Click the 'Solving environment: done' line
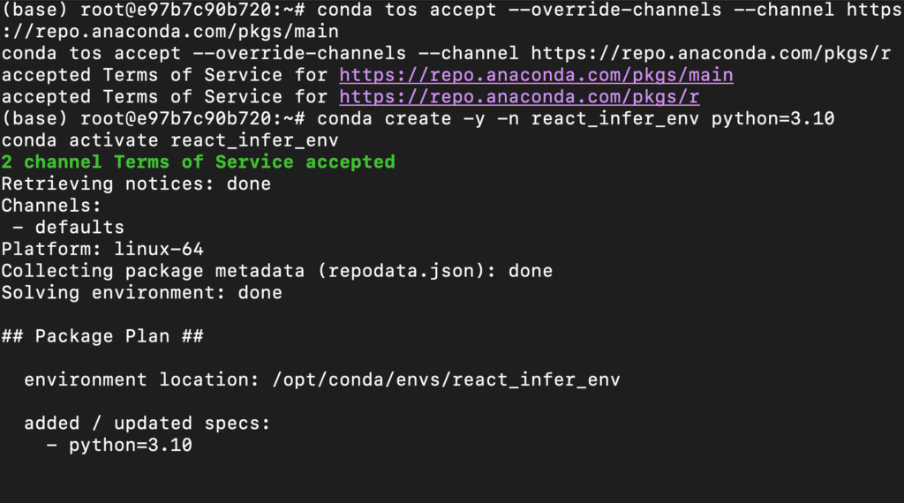904x503 pixels. tap(142, 293)
